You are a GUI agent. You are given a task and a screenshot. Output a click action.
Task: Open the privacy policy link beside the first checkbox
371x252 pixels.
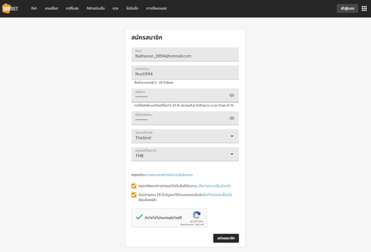[x=214, y=186]
